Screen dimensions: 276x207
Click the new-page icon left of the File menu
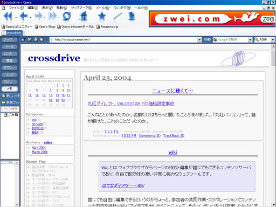[3, 8]
